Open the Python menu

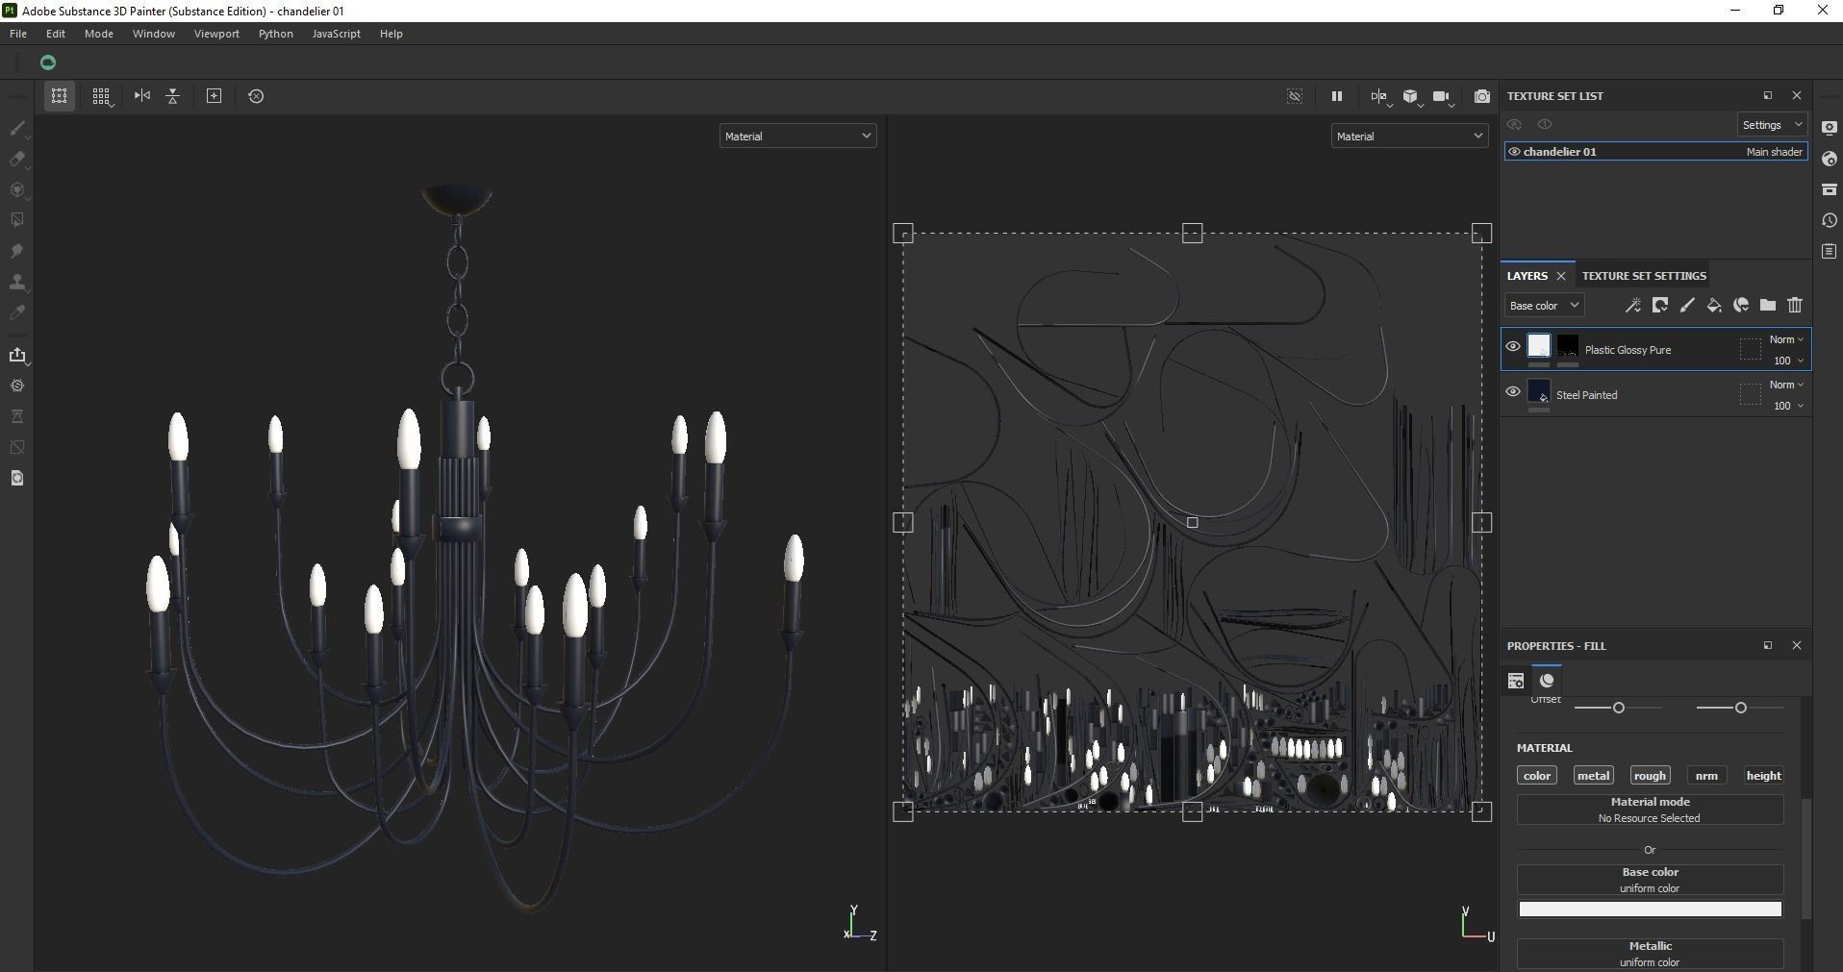click(x=276, y=34)
